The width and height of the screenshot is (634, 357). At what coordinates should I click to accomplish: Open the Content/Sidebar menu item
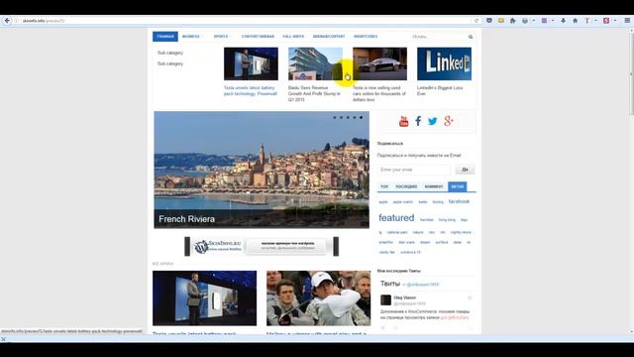258,37
